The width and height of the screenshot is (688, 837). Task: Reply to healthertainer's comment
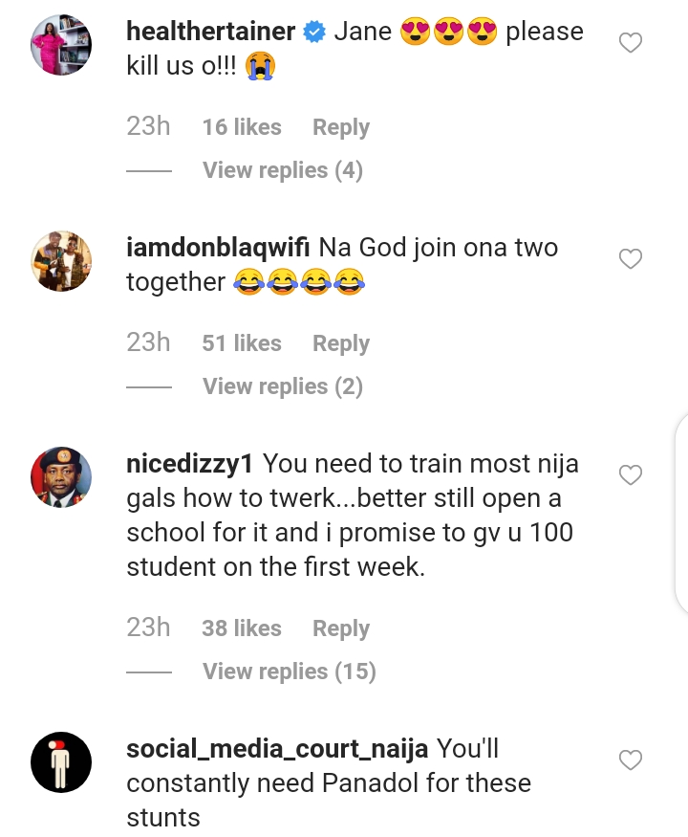pos(341,127)
